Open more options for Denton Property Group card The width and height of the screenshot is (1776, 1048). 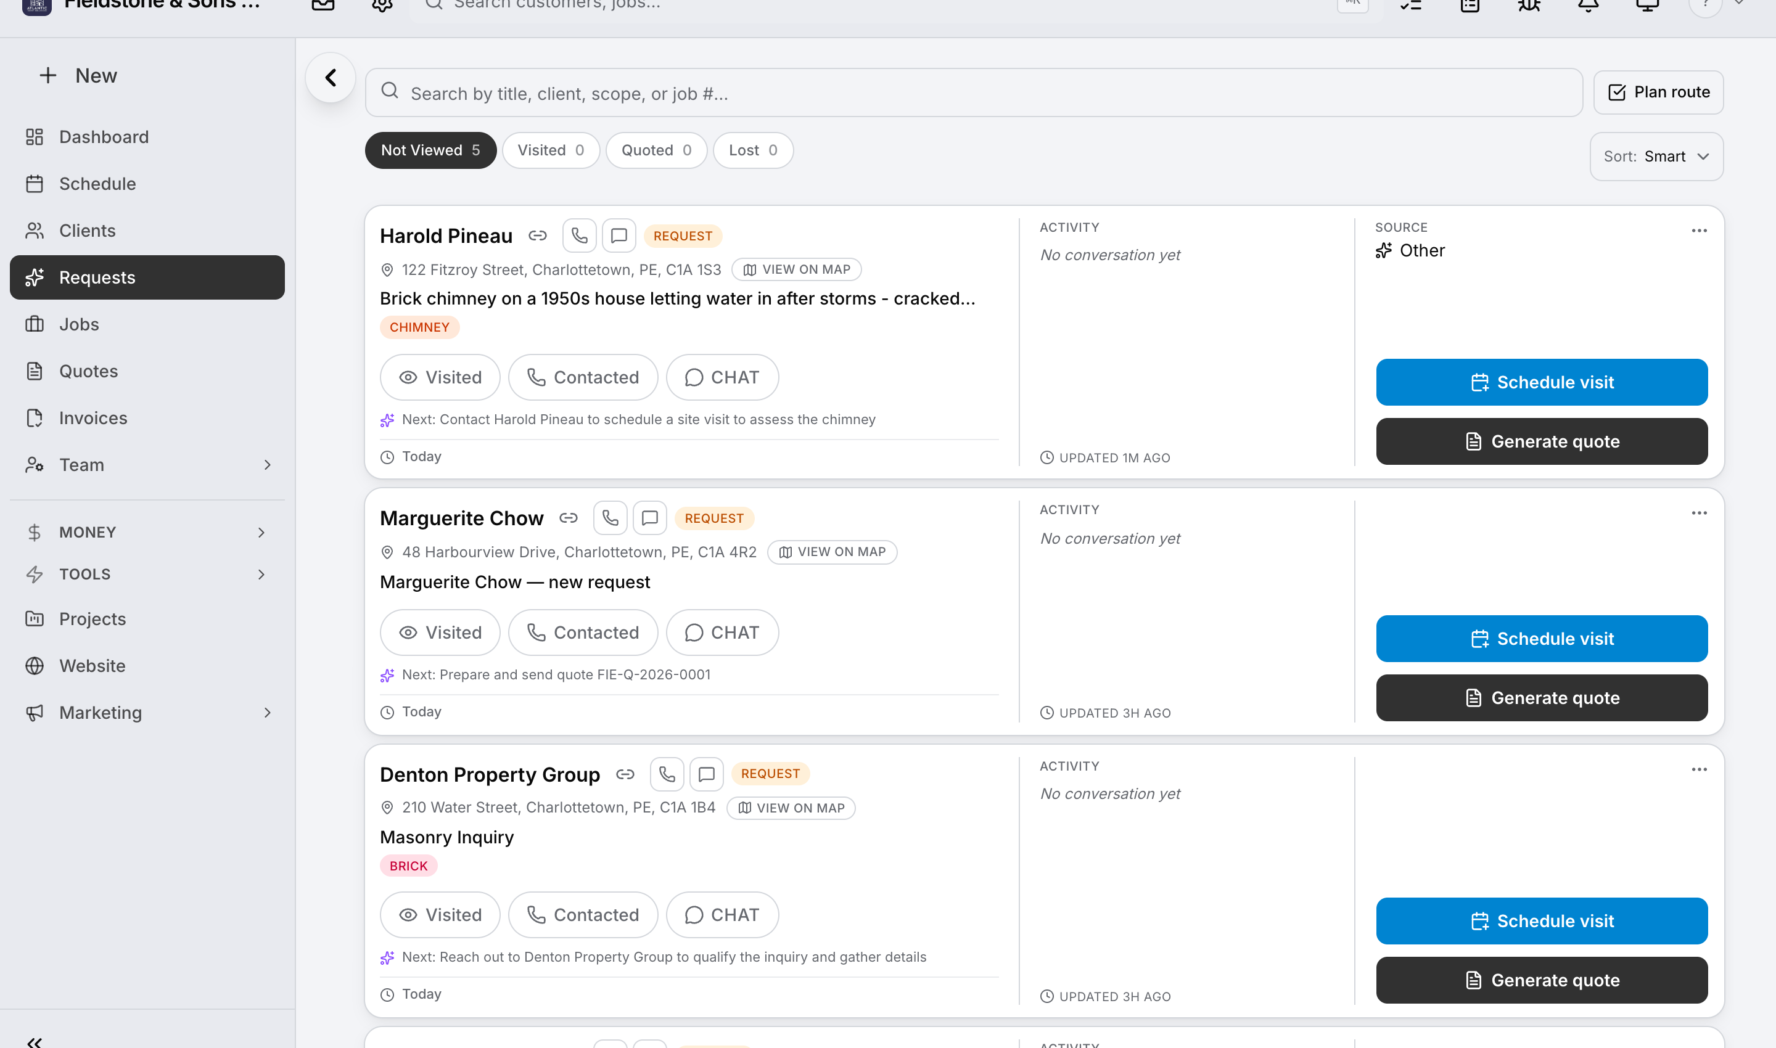[x=1699, y=770]
